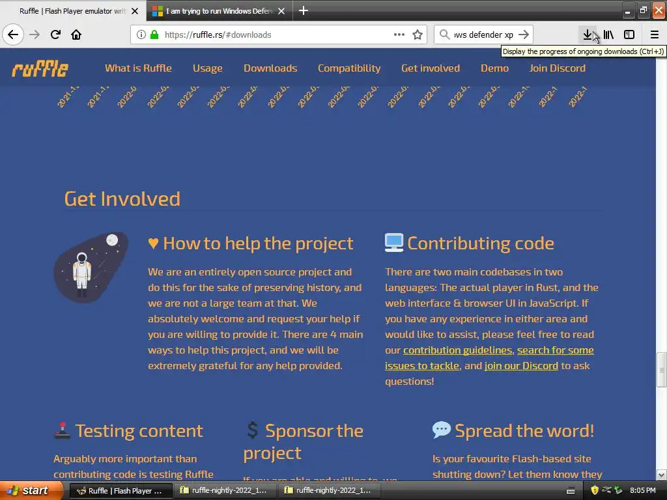The image size is (667, 500).
Task: Click the on-screen keyboard tray icon
Action: tap(571, 491)
